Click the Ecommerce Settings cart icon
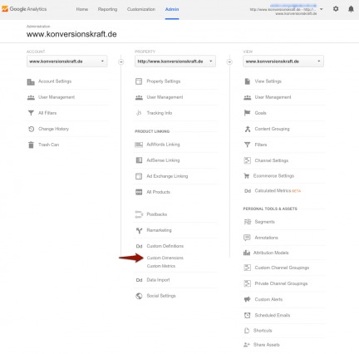Image resolution: width=359 pixels, height=354 pixels. 246,175
